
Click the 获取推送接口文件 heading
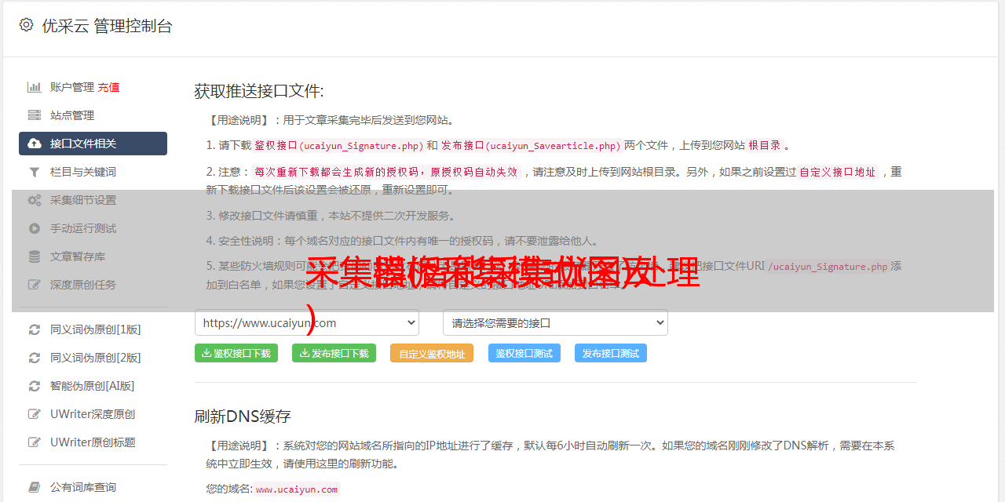259,91
